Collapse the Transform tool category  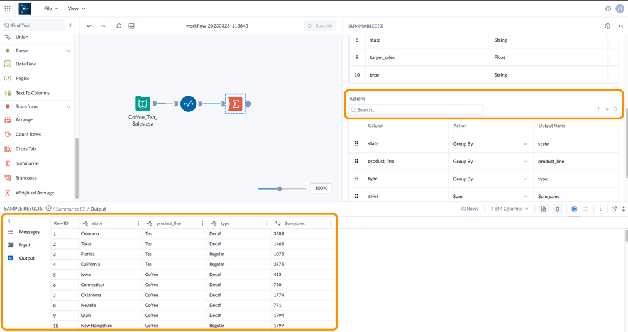pos(68,106)
